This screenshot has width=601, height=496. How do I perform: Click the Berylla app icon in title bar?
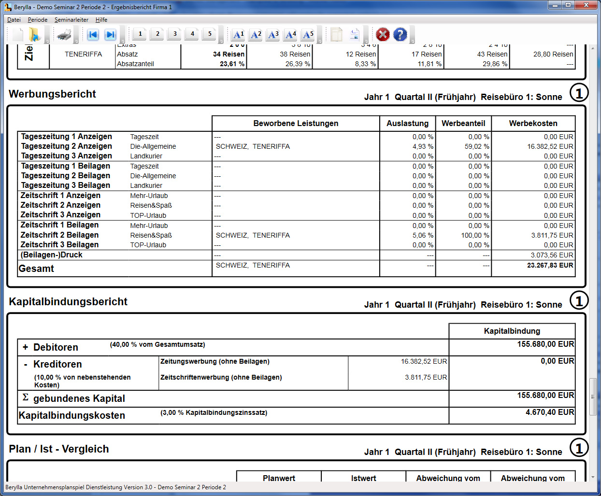(x=8, y=7)
